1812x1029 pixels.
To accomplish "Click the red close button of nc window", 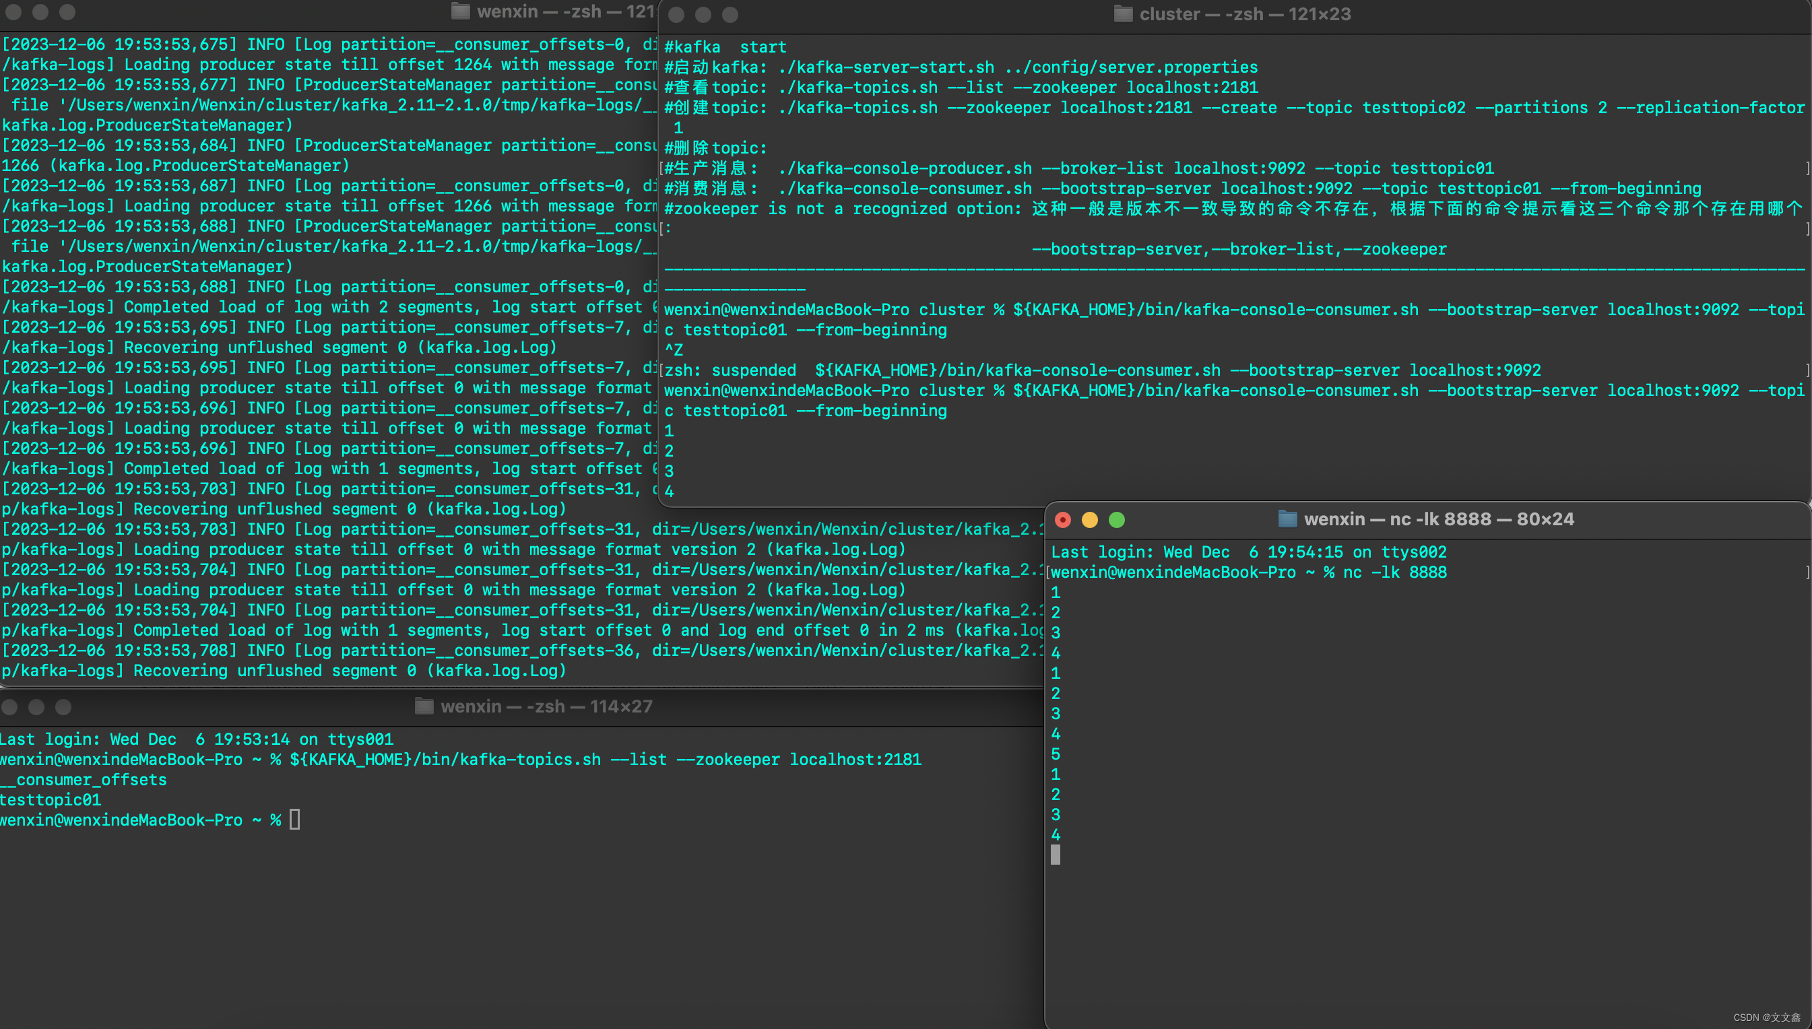I will [1063, 520].
